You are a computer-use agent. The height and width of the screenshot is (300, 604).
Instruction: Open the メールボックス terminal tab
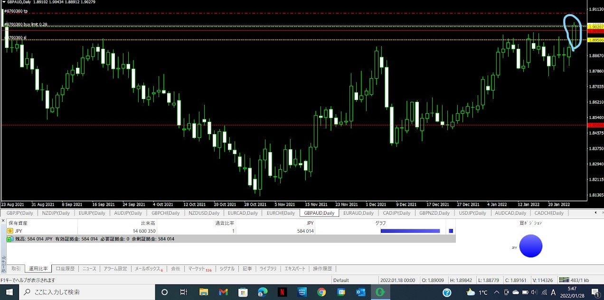[x=148, y=269]
